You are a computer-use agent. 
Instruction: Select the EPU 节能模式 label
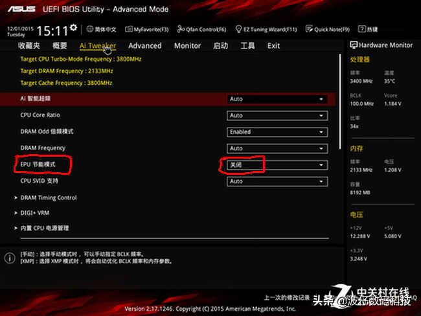point(38,164)
